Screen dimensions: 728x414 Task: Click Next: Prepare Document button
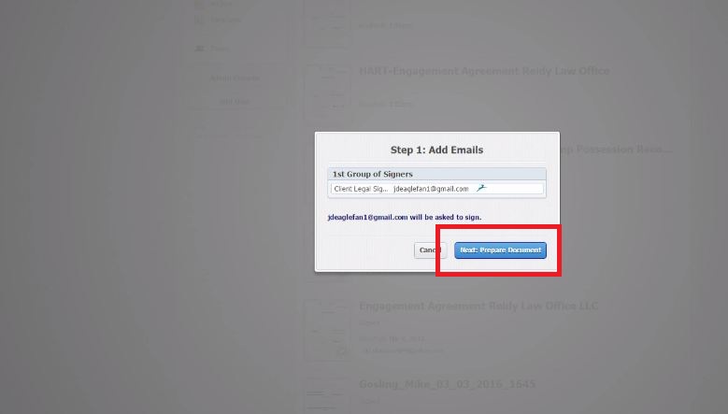click(500, 250)
